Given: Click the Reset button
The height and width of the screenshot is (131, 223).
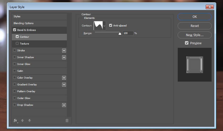Looking at the screenshot, I should [195, 26].
